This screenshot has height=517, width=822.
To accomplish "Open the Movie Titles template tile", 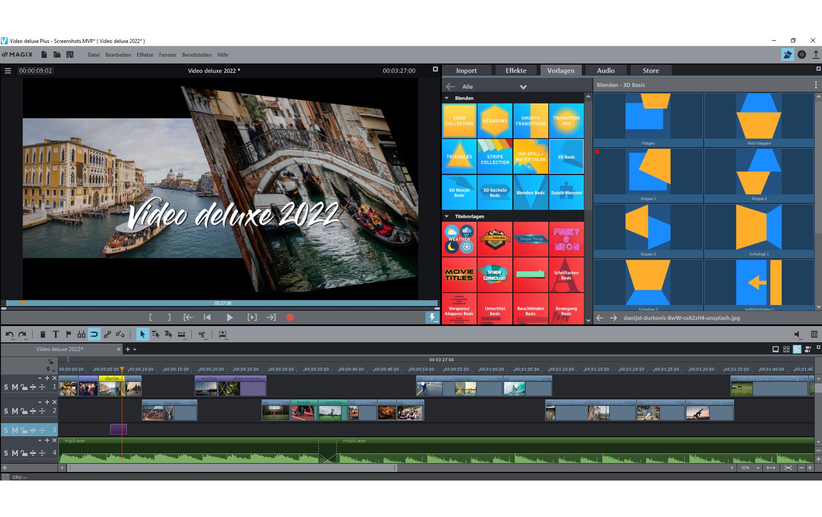I will coord(459,275).
